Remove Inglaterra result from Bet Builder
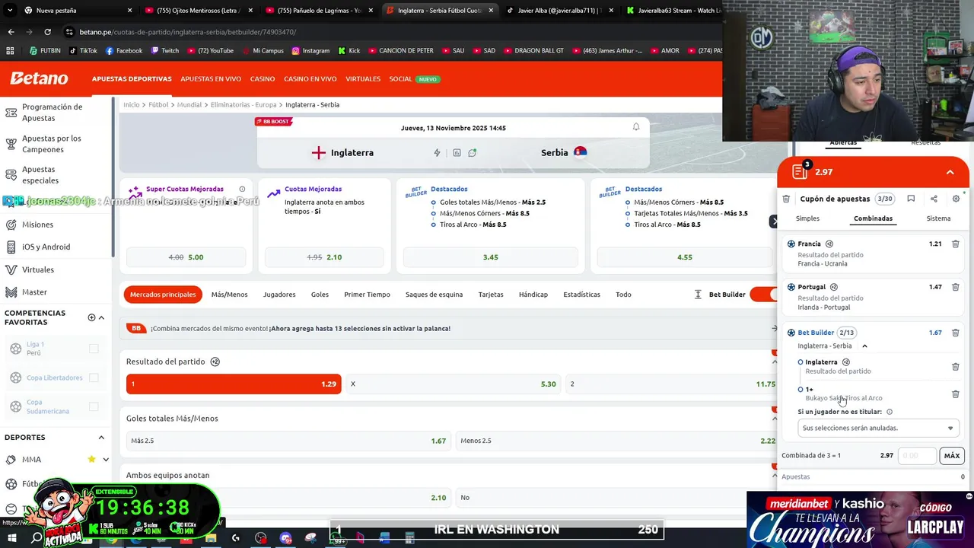Viewport: 974px width, 548px height. pyautogui.click(x=956, y=367)
